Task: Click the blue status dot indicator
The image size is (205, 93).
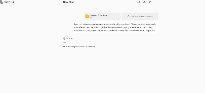Action: [64, 47]
